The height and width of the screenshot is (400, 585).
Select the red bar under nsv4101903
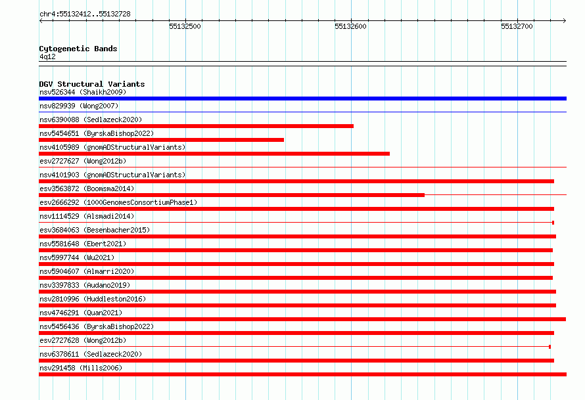coord(296,181)
